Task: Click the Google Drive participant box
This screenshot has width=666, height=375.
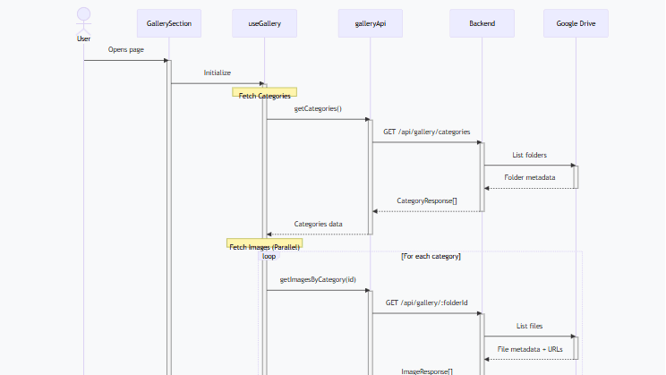Action: coord(576,23)
